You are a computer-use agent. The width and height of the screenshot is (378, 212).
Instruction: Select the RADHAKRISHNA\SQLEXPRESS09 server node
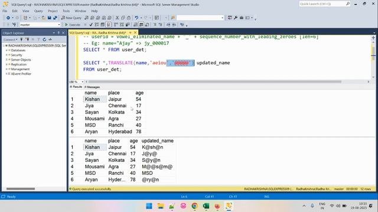pos(37,45)
